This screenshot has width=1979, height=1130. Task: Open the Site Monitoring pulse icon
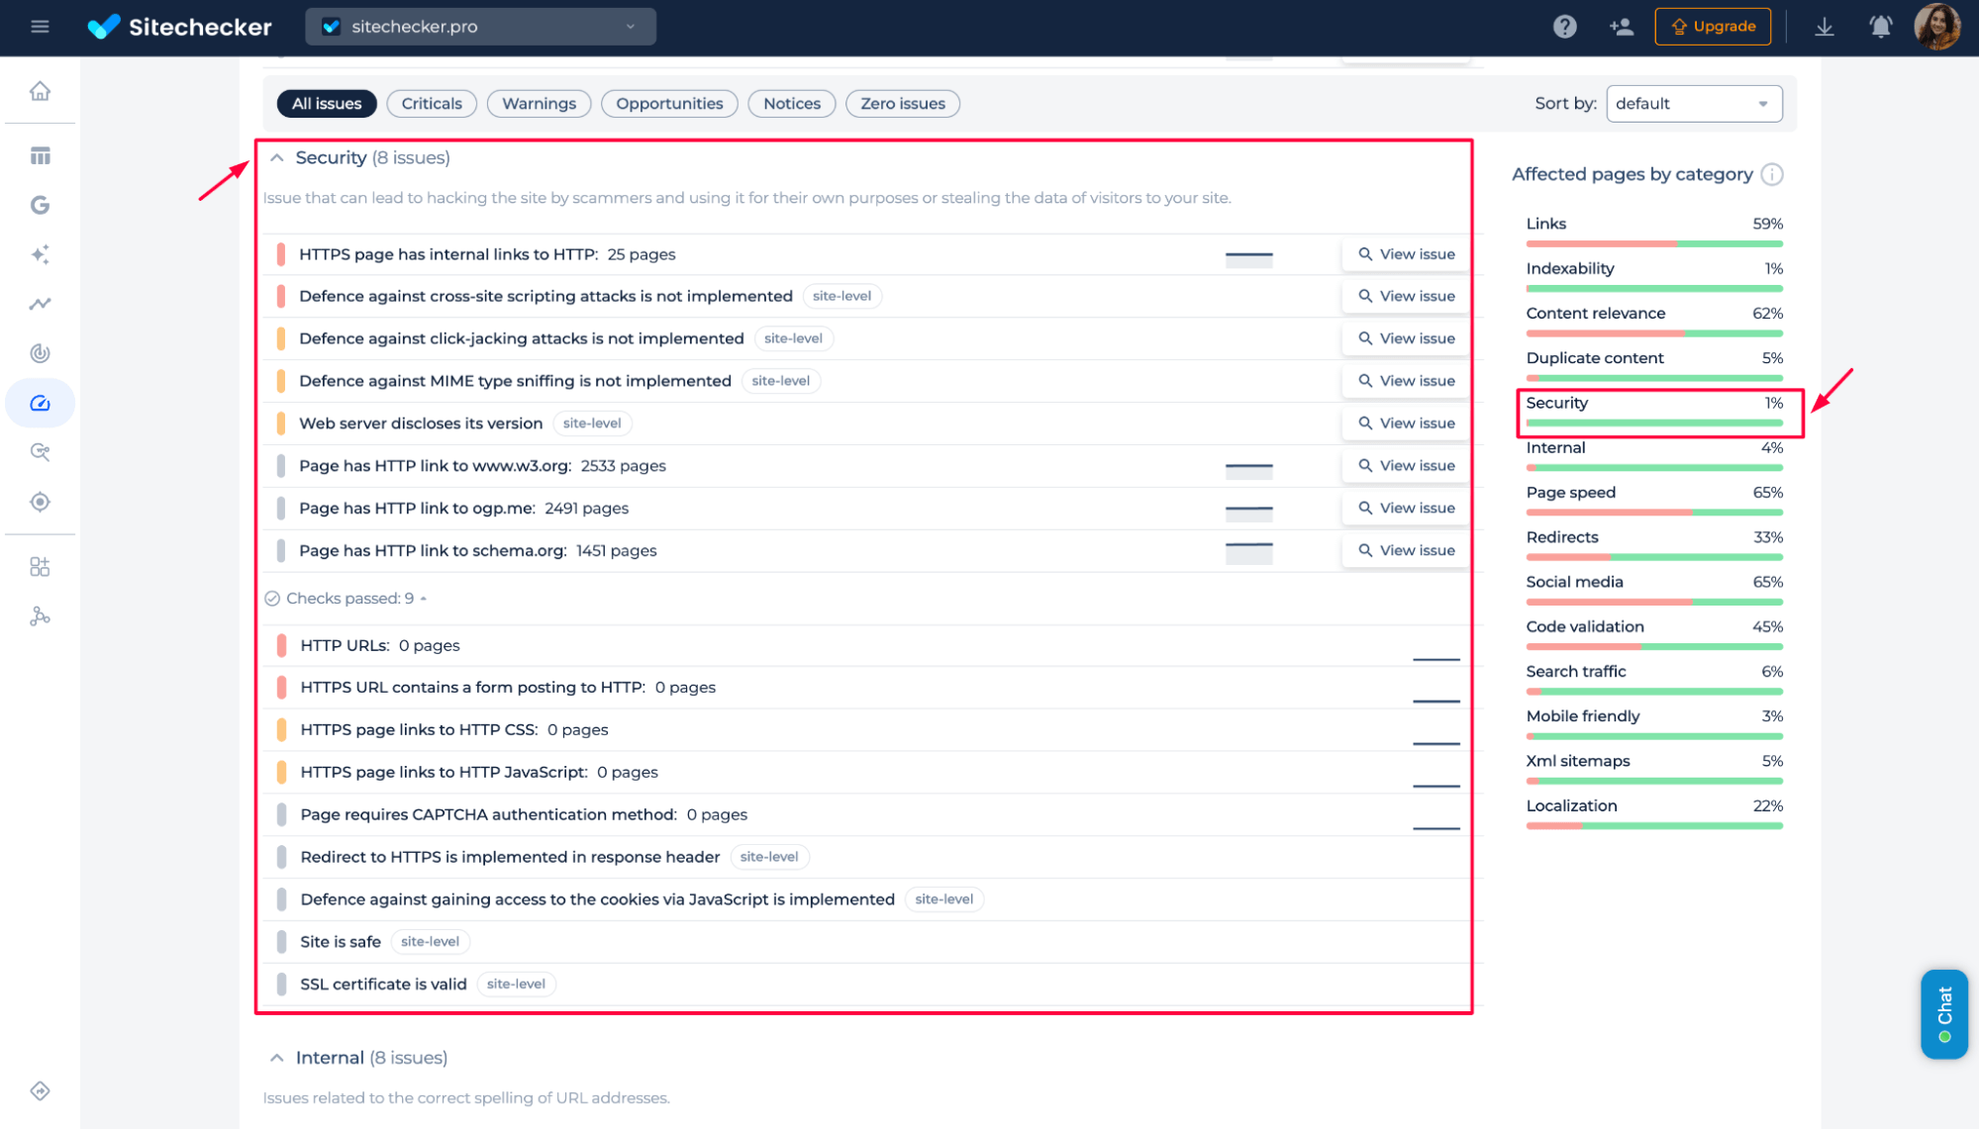tap(40, 353)
